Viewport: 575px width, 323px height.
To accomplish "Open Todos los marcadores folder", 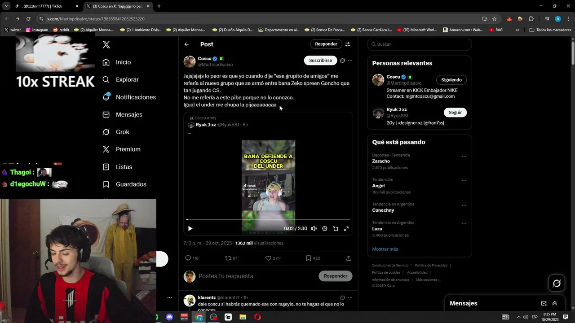I will point(550,30).
